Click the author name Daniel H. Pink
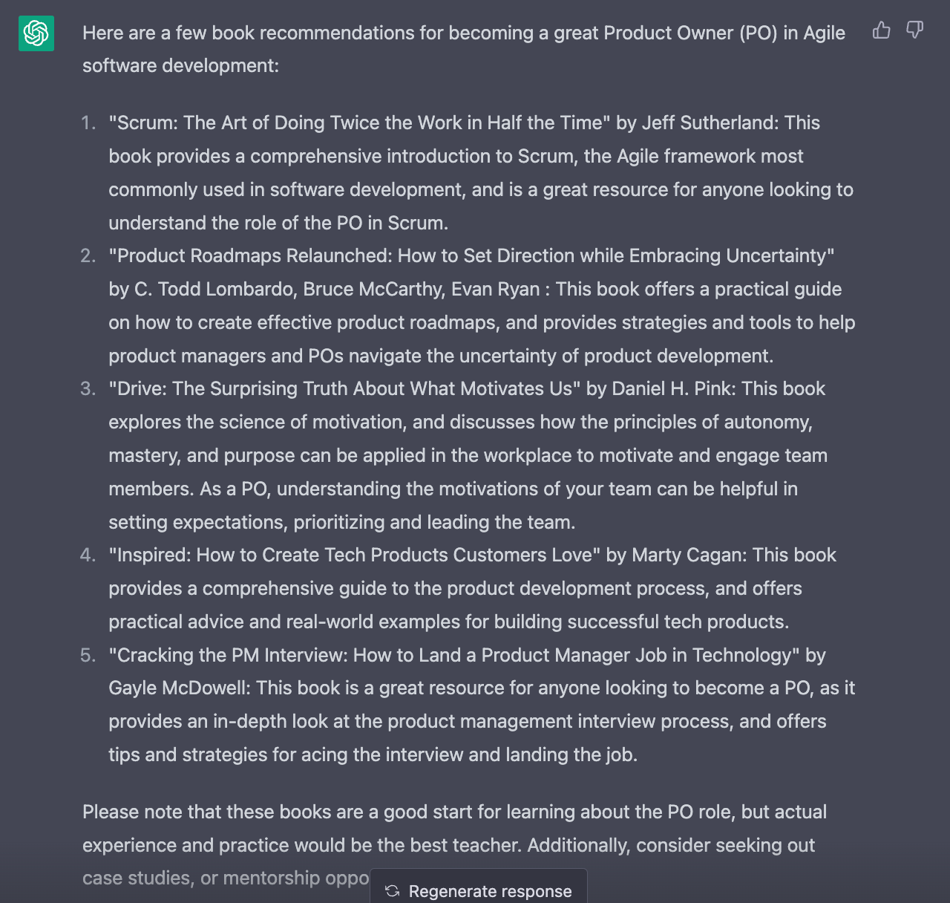Screen dimensions: 950x903 pos(671,388)
